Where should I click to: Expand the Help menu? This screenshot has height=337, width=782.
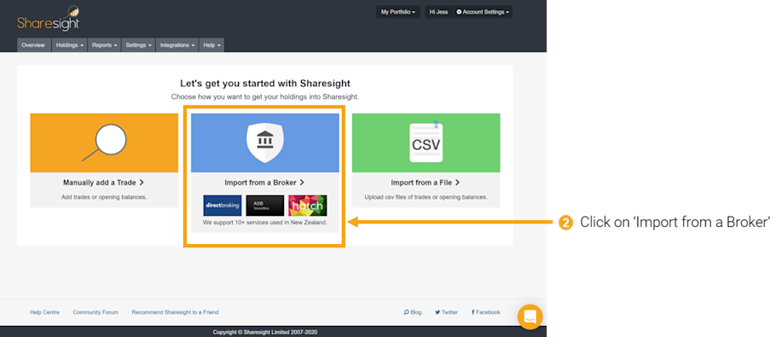pos(211,45)
